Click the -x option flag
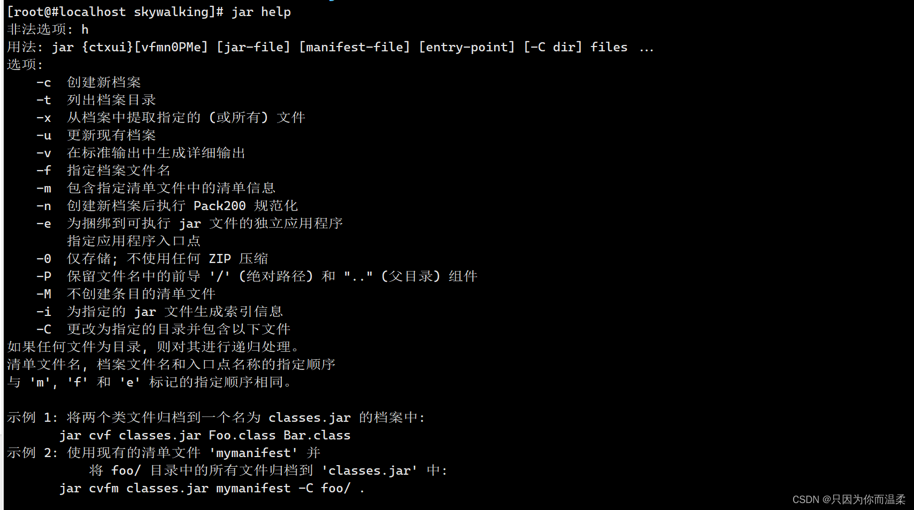914x510 pixels. (44, 118)
